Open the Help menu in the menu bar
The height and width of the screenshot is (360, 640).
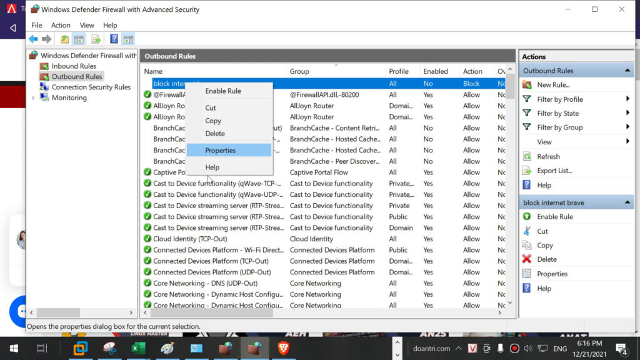coord(110,25)
